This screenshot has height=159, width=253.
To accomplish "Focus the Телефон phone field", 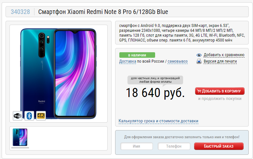I will 174,146.
